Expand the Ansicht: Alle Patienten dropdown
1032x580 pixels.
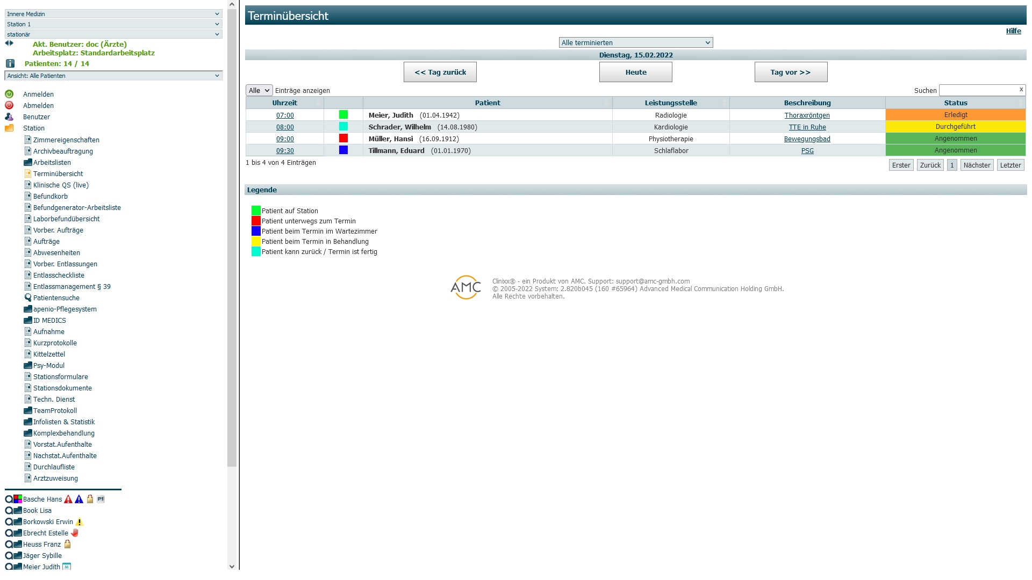tap(113, 76)
